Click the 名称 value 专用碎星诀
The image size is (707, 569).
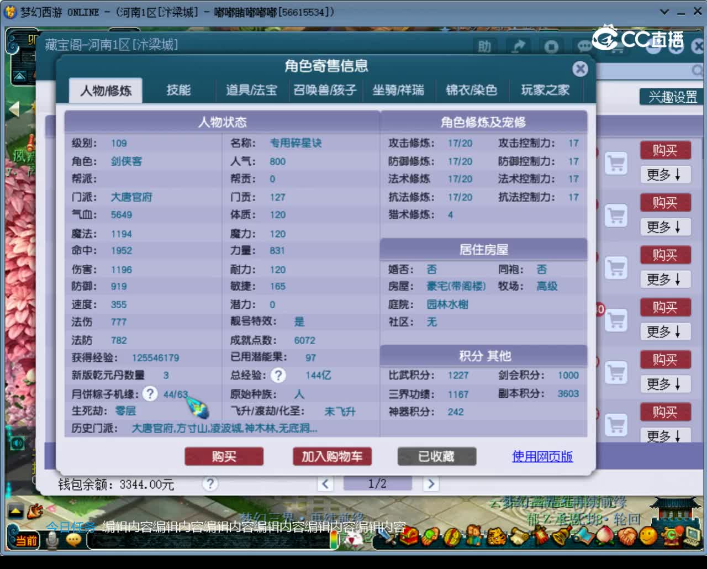click(296, 143)
